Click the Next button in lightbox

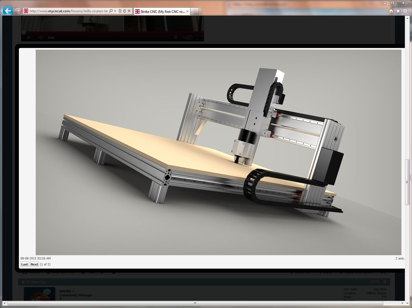34,264
